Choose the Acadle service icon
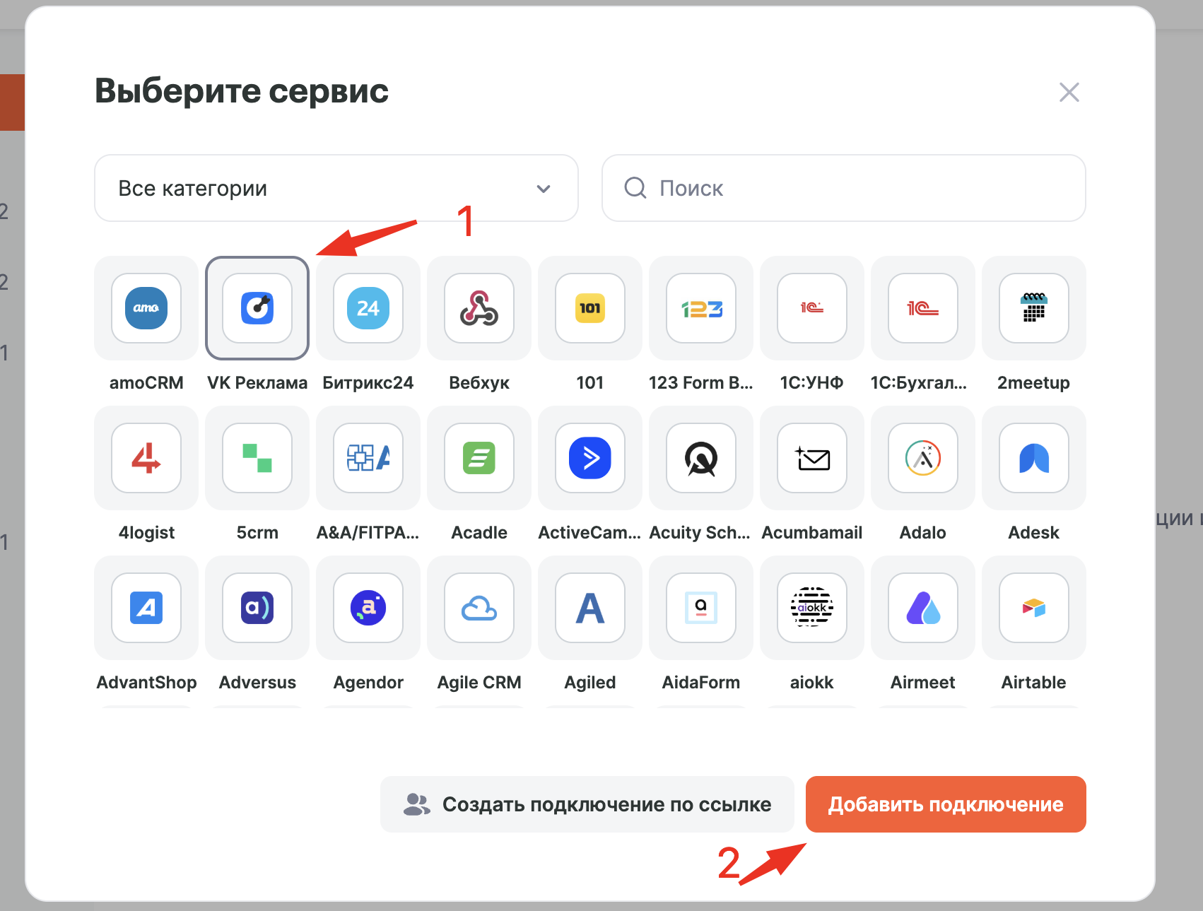This screenshot has width=1203, height=911. (x=479, y=458)
